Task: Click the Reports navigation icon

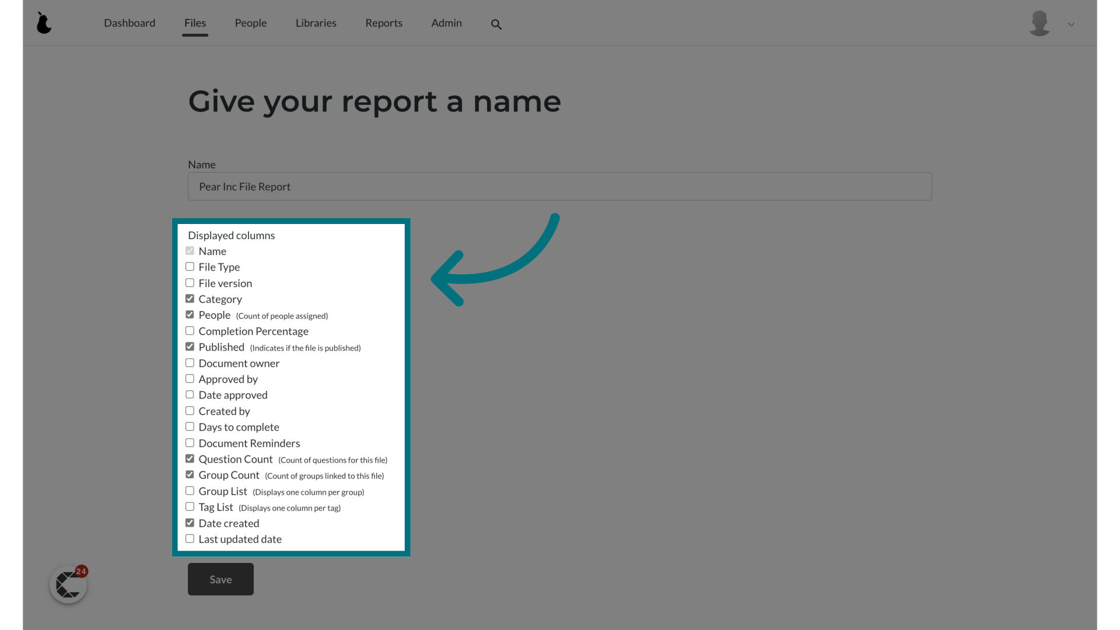Action: coord(384,22)
